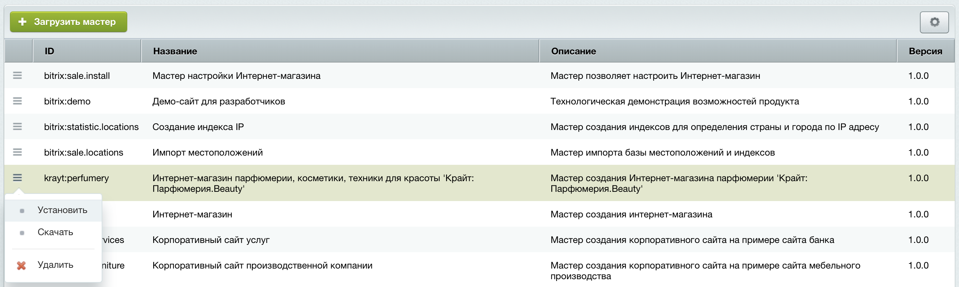Click name Корпоративный сайт производственной компании
This screenshot has width=959, height=287.
[262, 266]
